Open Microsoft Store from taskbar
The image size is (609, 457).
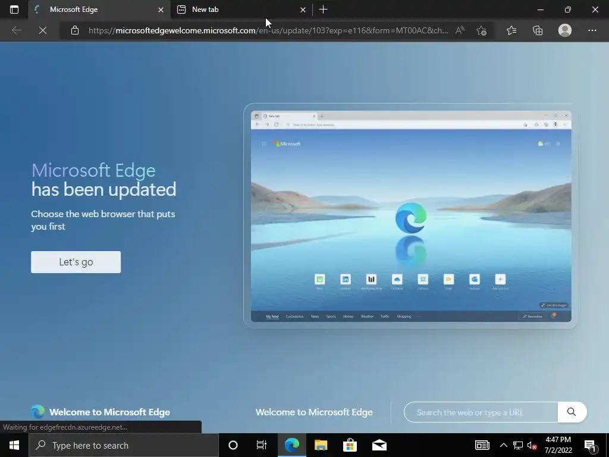350,445
